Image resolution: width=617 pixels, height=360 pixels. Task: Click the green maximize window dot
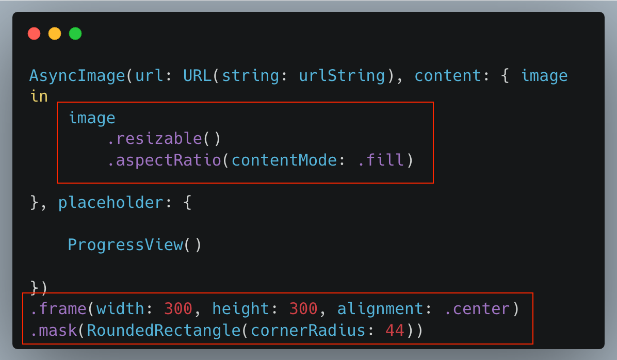click(x=75, y=34)
